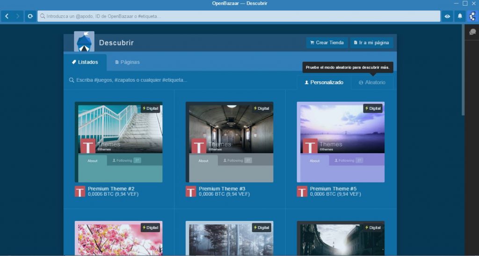Click Crear Tienda button
This screenshot has width=479, height=256.
[327, 43]
